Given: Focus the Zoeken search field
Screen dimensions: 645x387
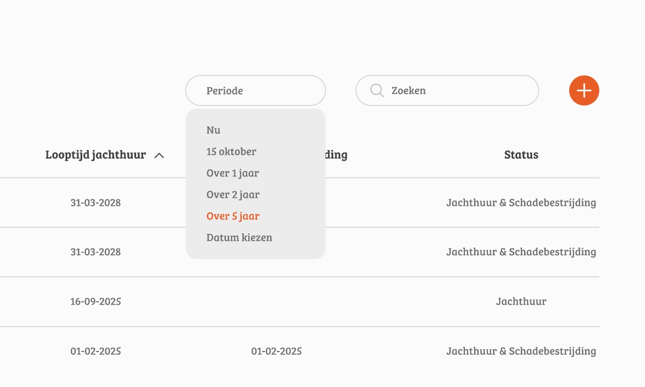Looking at the screenshot, I should coord(447,90).
